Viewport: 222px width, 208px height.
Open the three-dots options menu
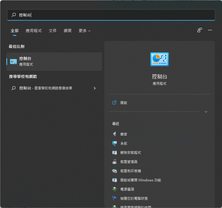click(210, 30)
